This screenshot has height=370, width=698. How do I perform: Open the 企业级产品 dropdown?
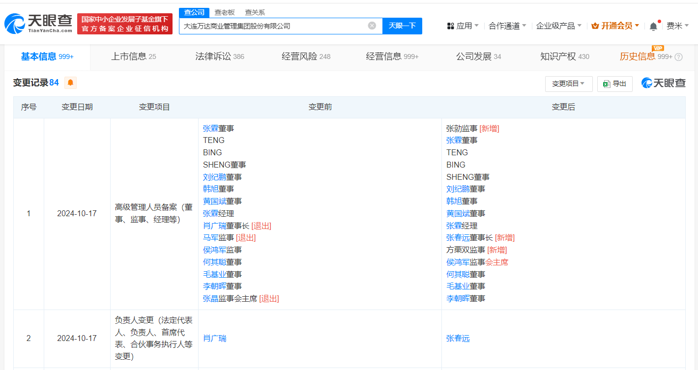point(559,26)
